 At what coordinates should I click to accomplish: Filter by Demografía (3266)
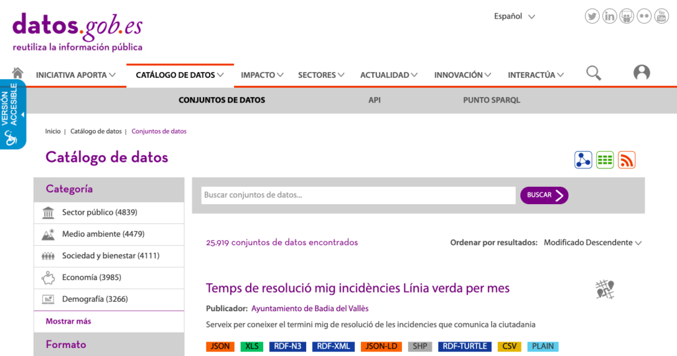95,299
